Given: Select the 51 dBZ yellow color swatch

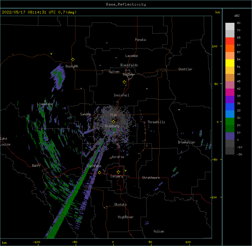Looking at the screenshot, I should pyautogui.click(x=230, y=63).
